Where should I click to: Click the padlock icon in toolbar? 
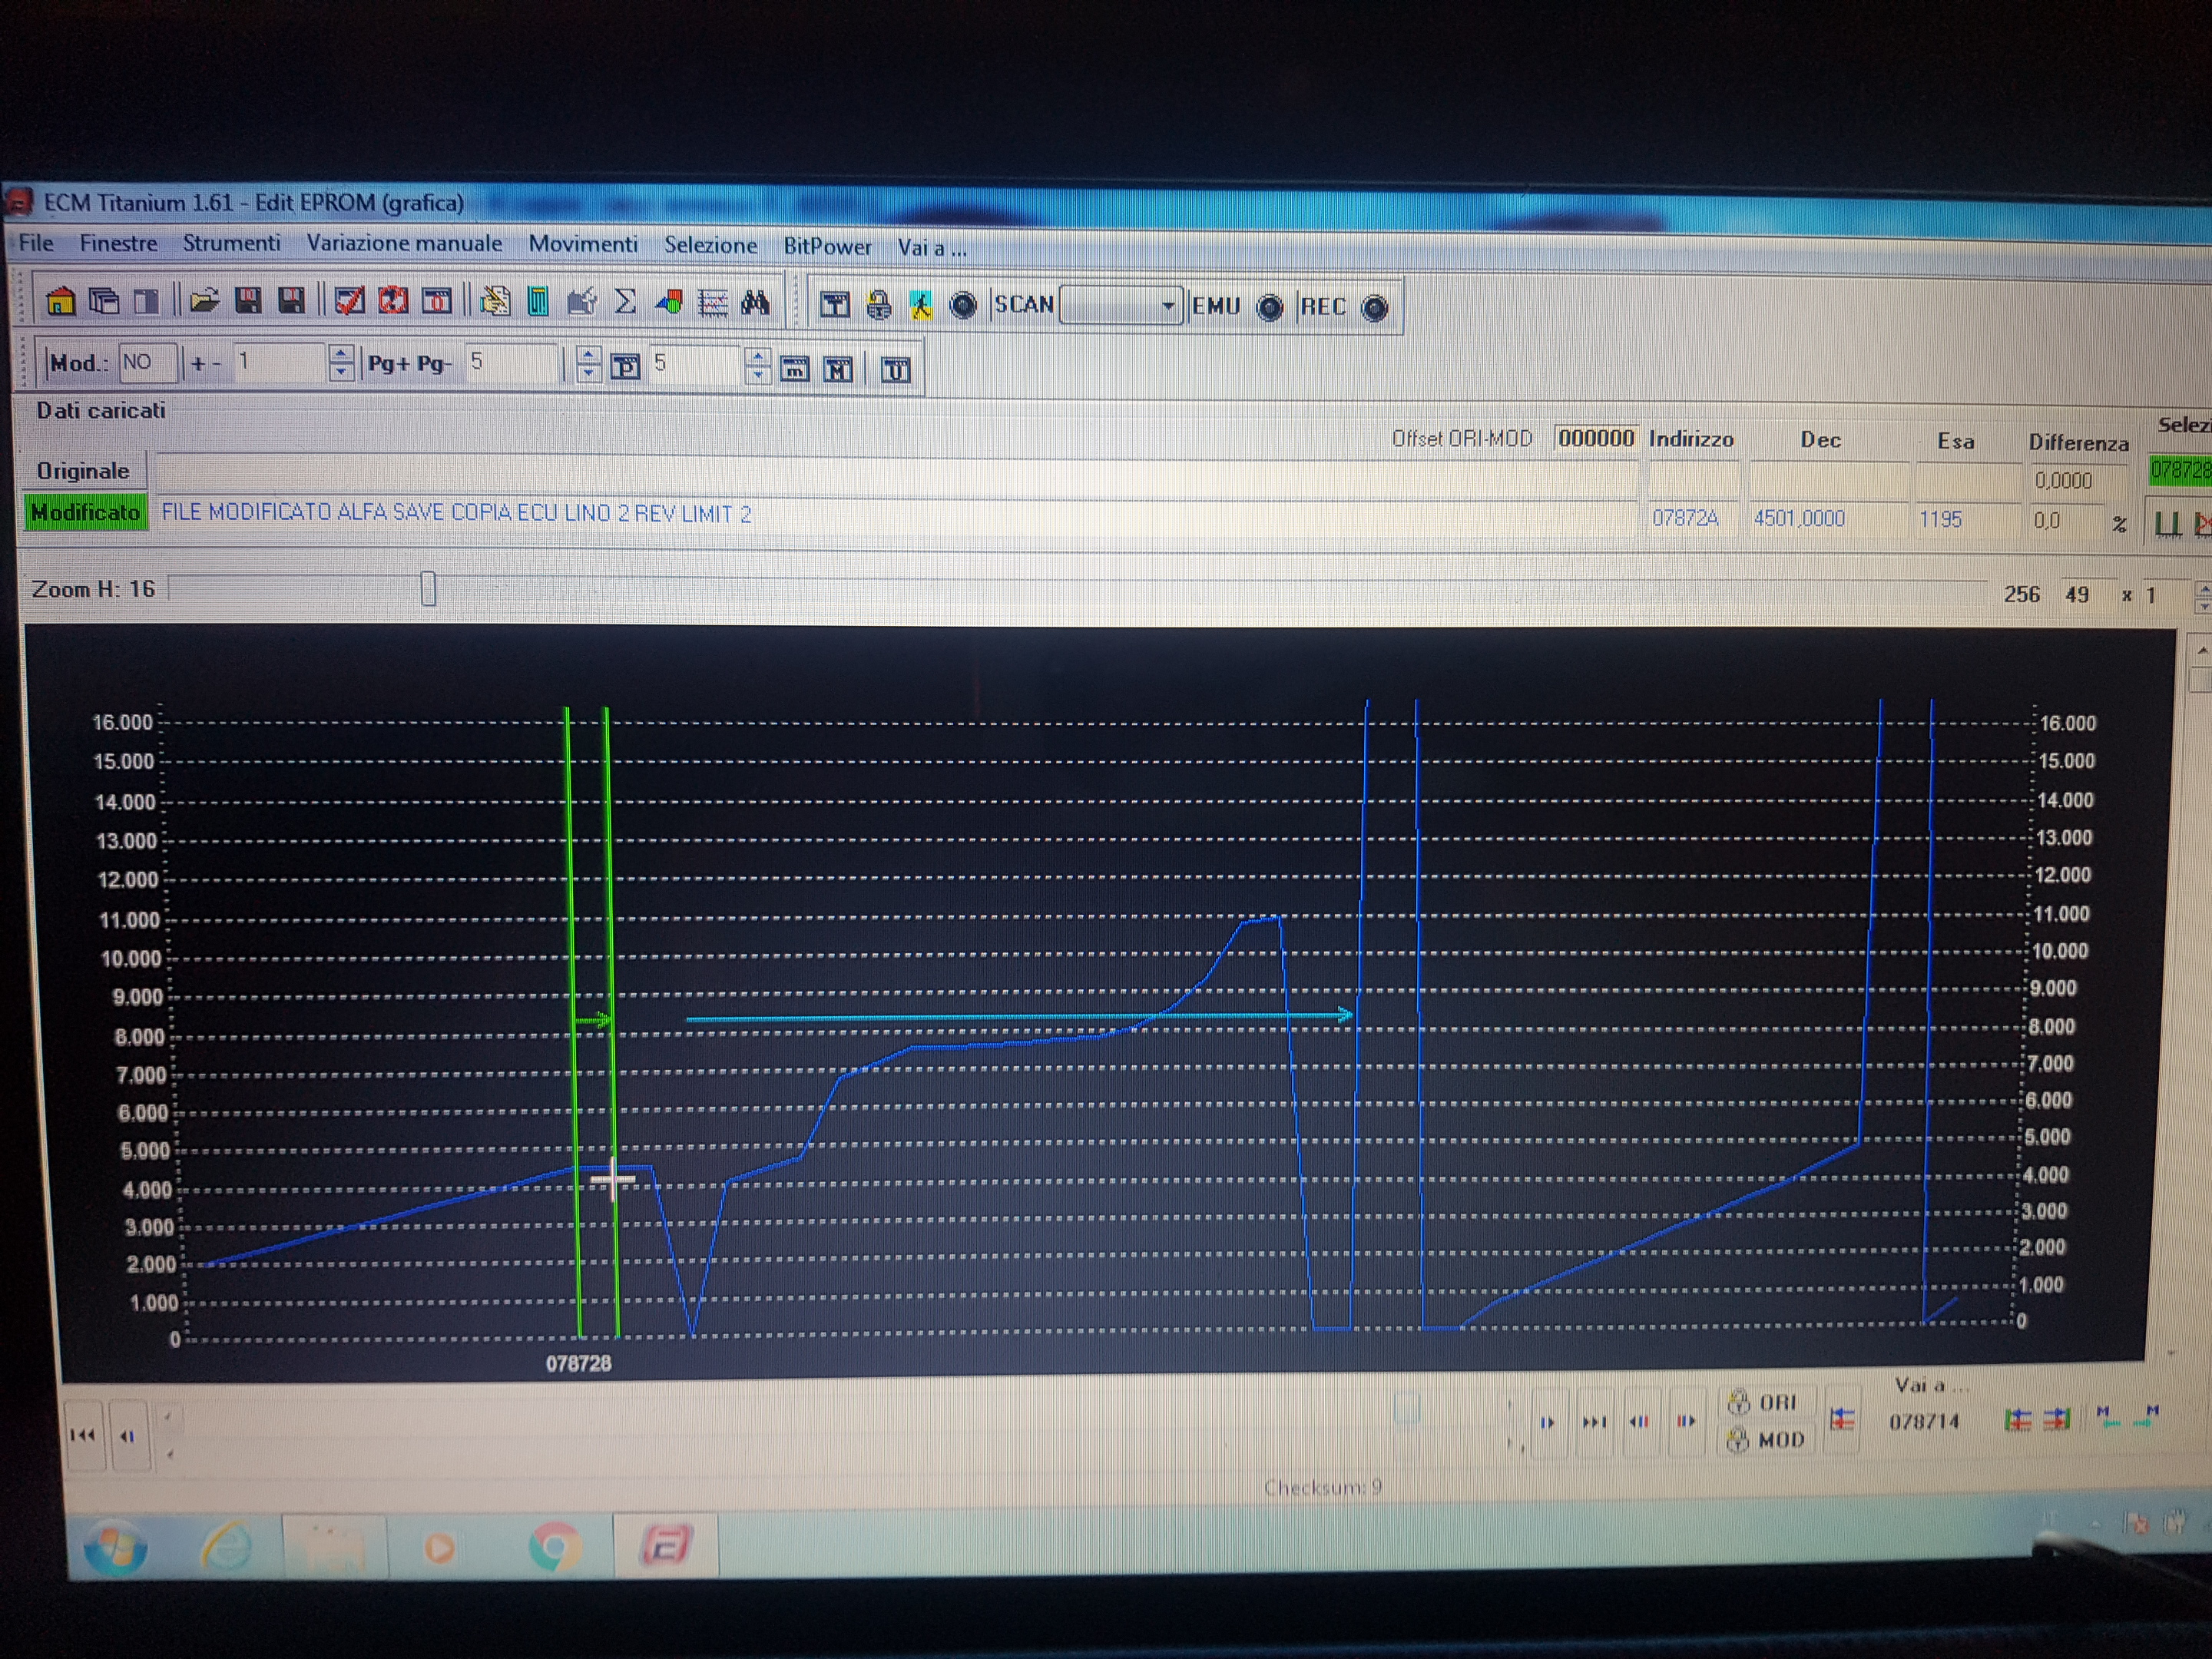point(878,305)
